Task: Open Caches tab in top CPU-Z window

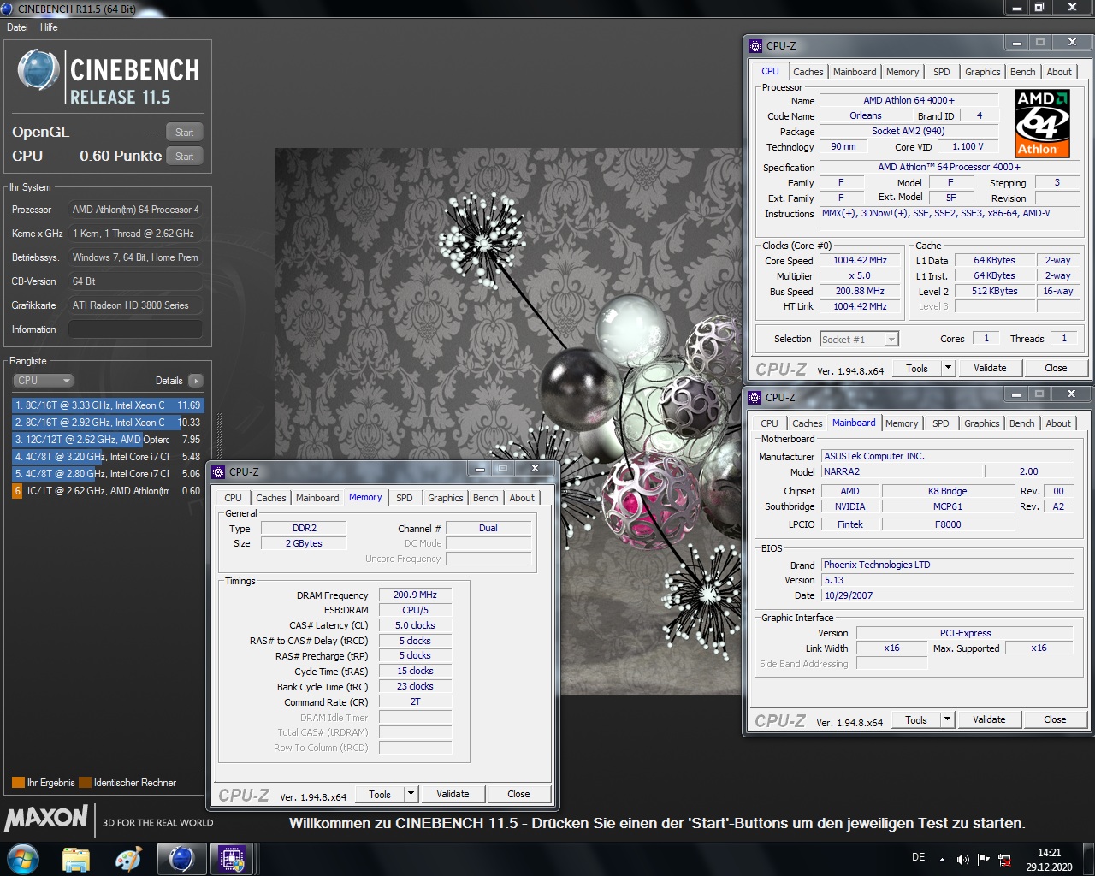Action: click(x=808, y=72)
